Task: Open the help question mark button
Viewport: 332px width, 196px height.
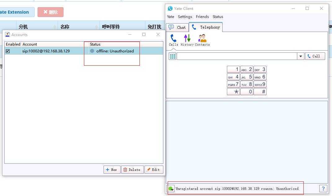Action: tap(323, 188)
